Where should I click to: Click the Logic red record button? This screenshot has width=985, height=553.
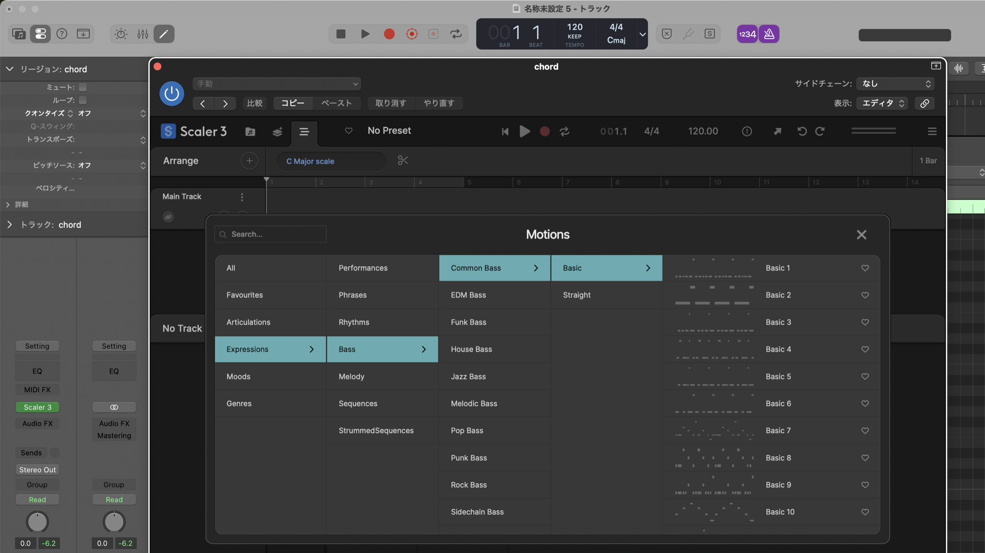[x=389, y=34]
